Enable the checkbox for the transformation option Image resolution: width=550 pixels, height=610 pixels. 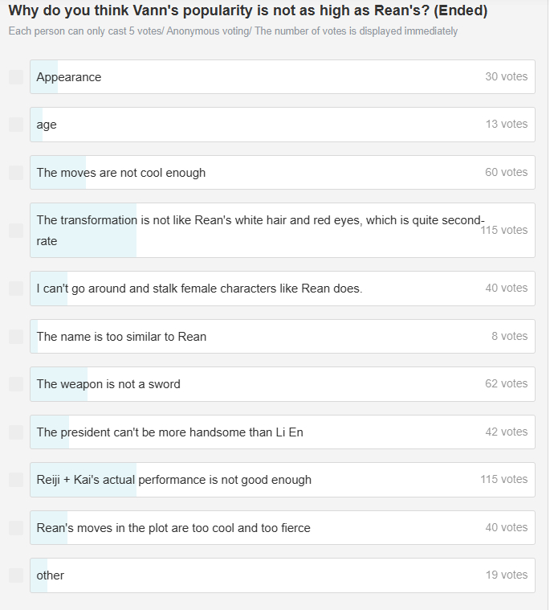[16, 231]
